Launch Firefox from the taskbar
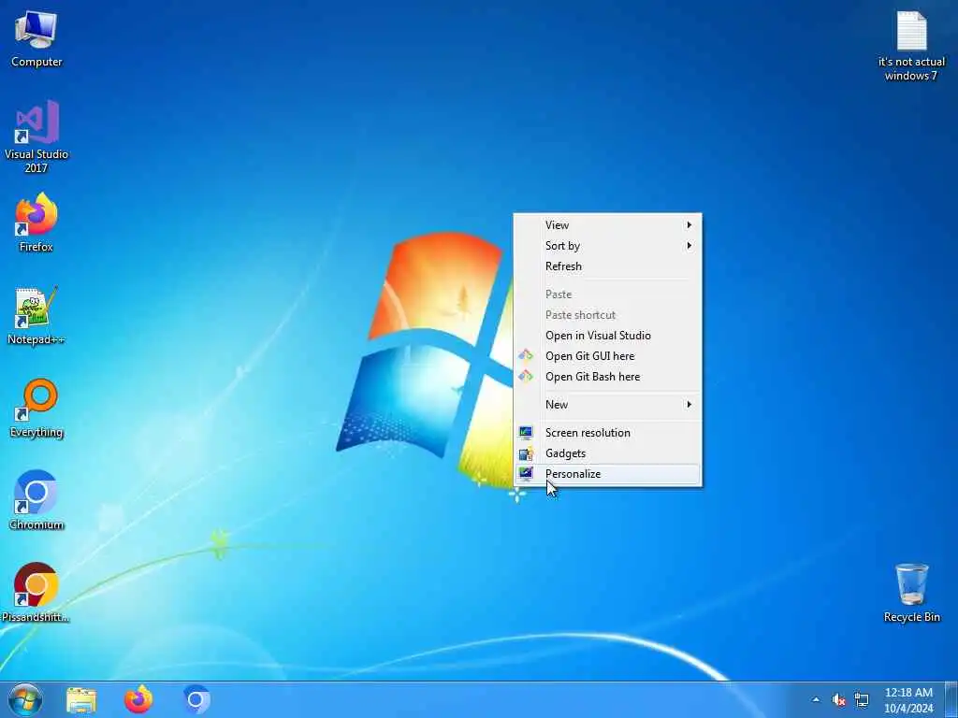This screenshot has height=718, width=958. pos(138,699)
